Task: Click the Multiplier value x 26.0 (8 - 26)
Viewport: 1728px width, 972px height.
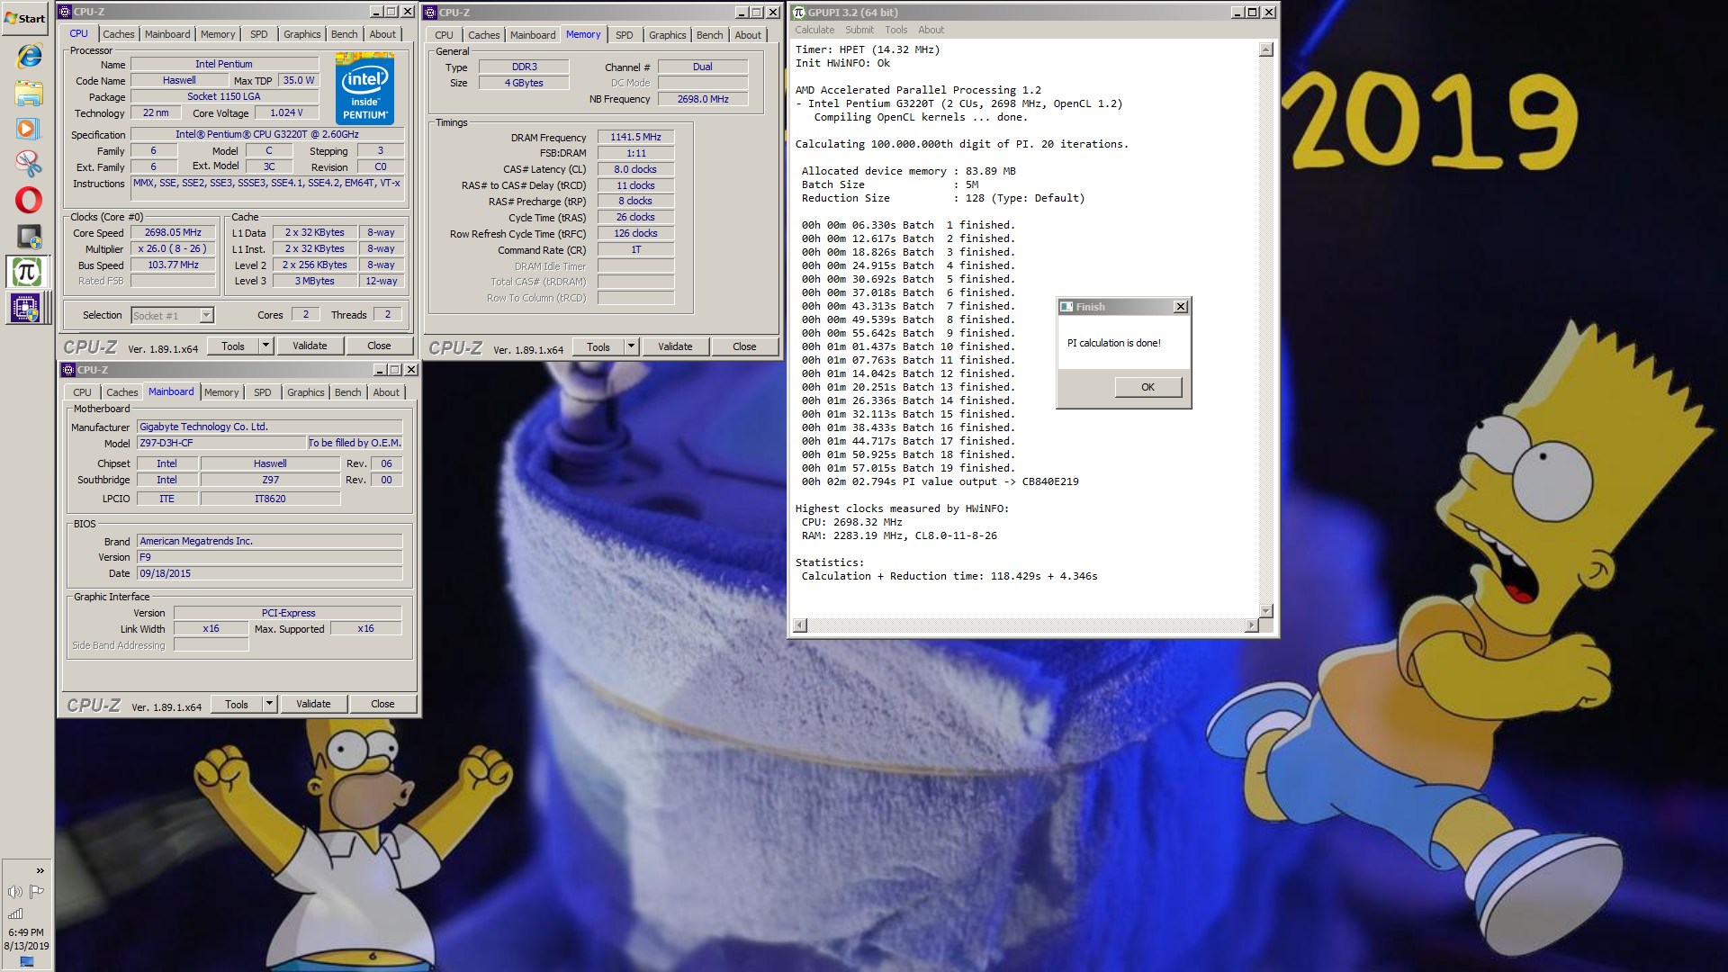Action: [x=173, y=248]
